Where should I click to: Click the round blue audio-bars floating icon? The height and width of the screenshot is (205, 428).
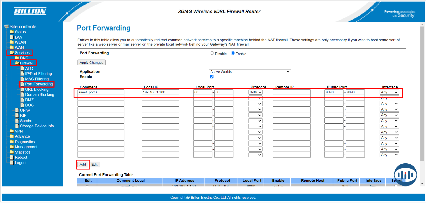click(405, 175)
